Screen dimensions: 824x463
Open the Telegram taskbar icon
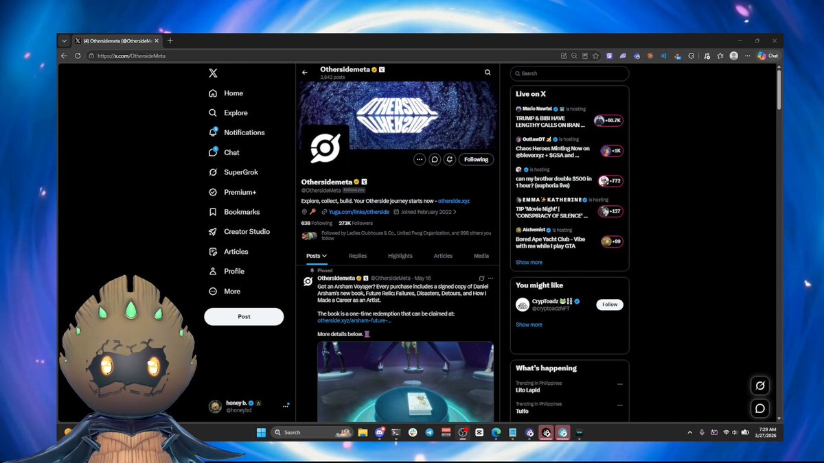430,432
